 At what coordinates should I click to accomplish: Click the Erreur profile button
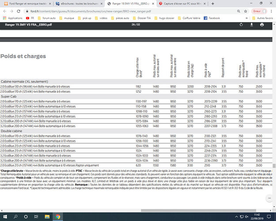point(259,11)
